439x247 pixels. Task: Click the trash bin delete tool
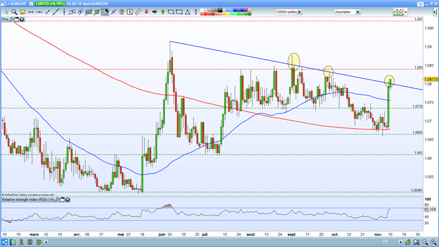point(121,12)
